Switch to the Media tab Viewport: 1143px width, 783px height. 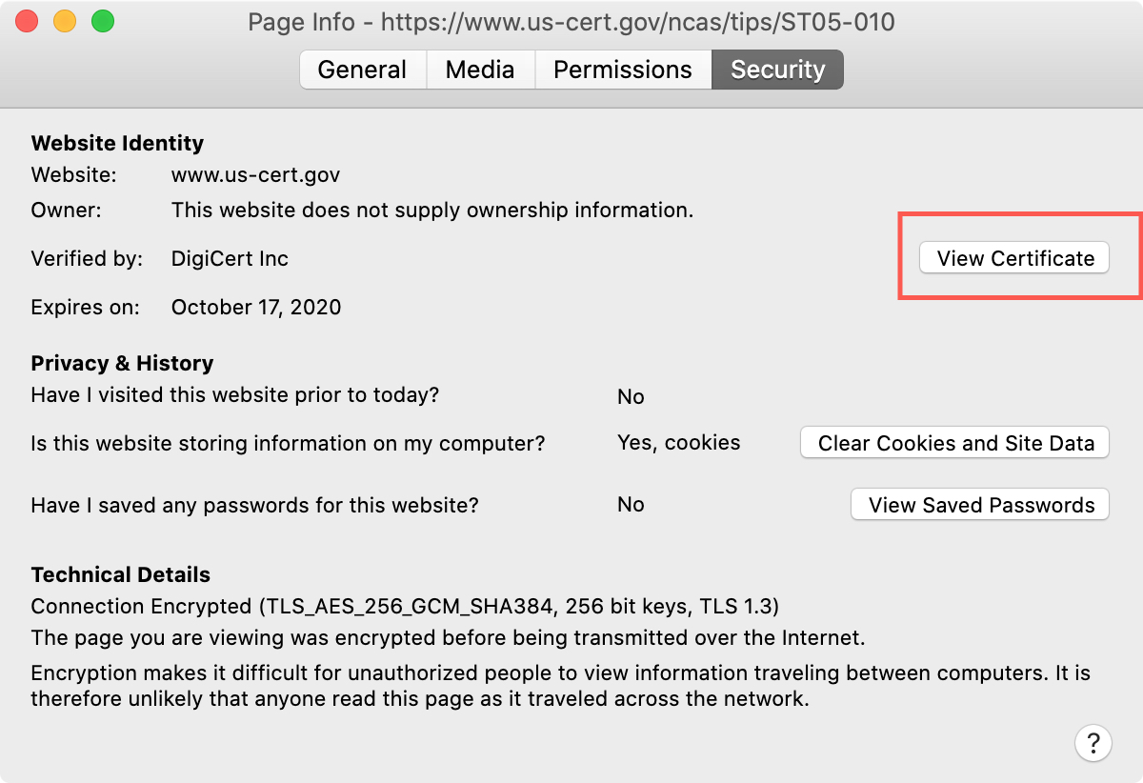tap(480, 70)
